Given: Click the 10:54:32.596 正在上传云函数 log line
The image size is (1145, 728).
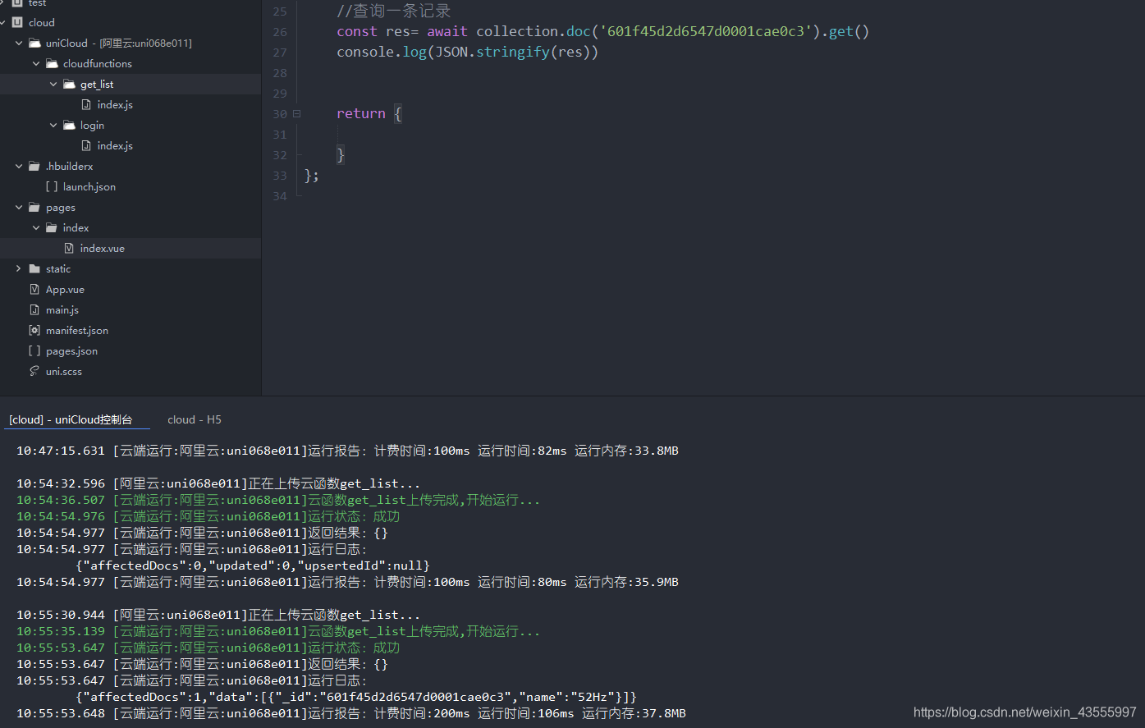Looking at the screenshot, I should [218, 483].
